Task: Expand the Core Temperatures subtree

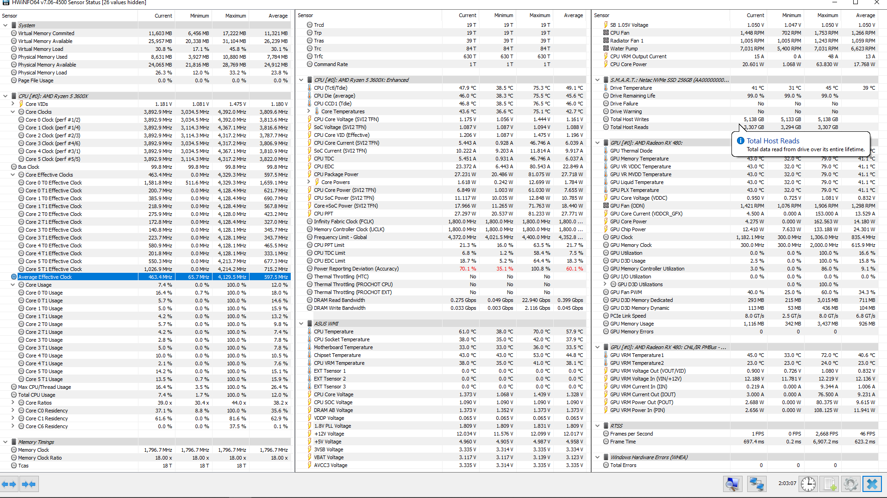Action: click(309, 111)
